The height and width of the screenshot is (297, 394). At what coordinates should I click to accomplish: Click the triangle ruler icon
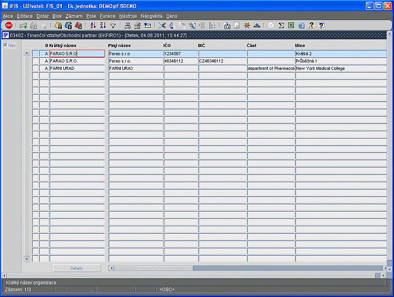tap(257, 25)
